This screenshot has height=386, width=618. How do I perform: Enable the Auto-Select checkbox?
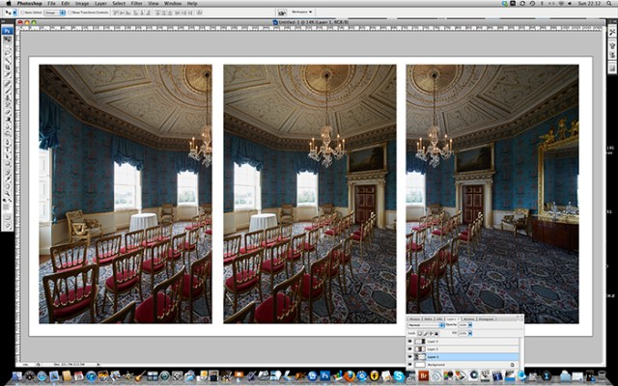(20, 14)
